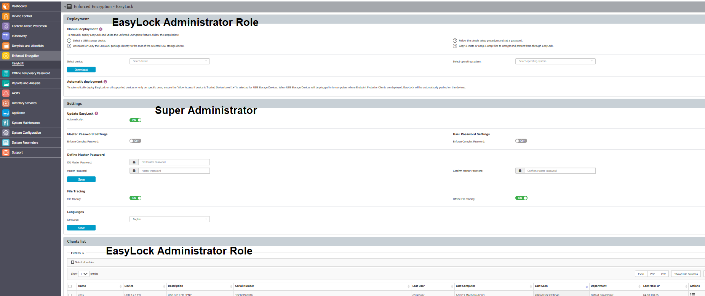Image resolution: width=705 pixels, height=296 pixels.
Task: Open the Dashboard icon in the sidebar
Action: [6, 6]
